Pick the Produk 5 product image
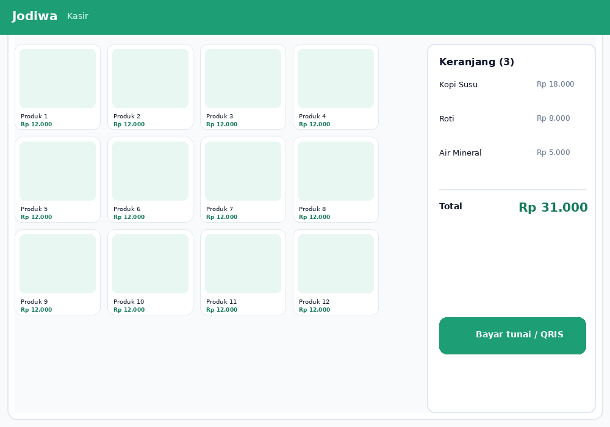Screen dimensions: 610x427 [x=57, y=171]
